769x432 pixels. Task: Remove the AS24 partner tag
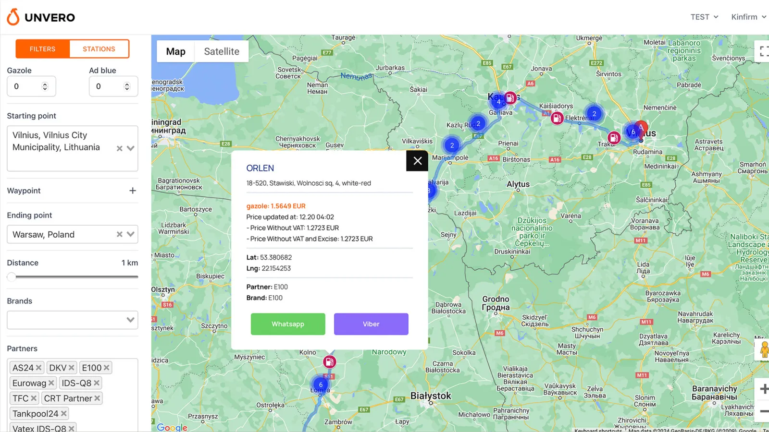39,368
